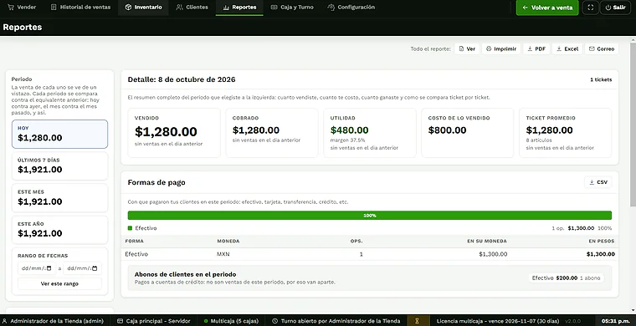This screenshot has height=326, width=636.
Task: Open Historial de ventas tab
Action: [80, 8]
